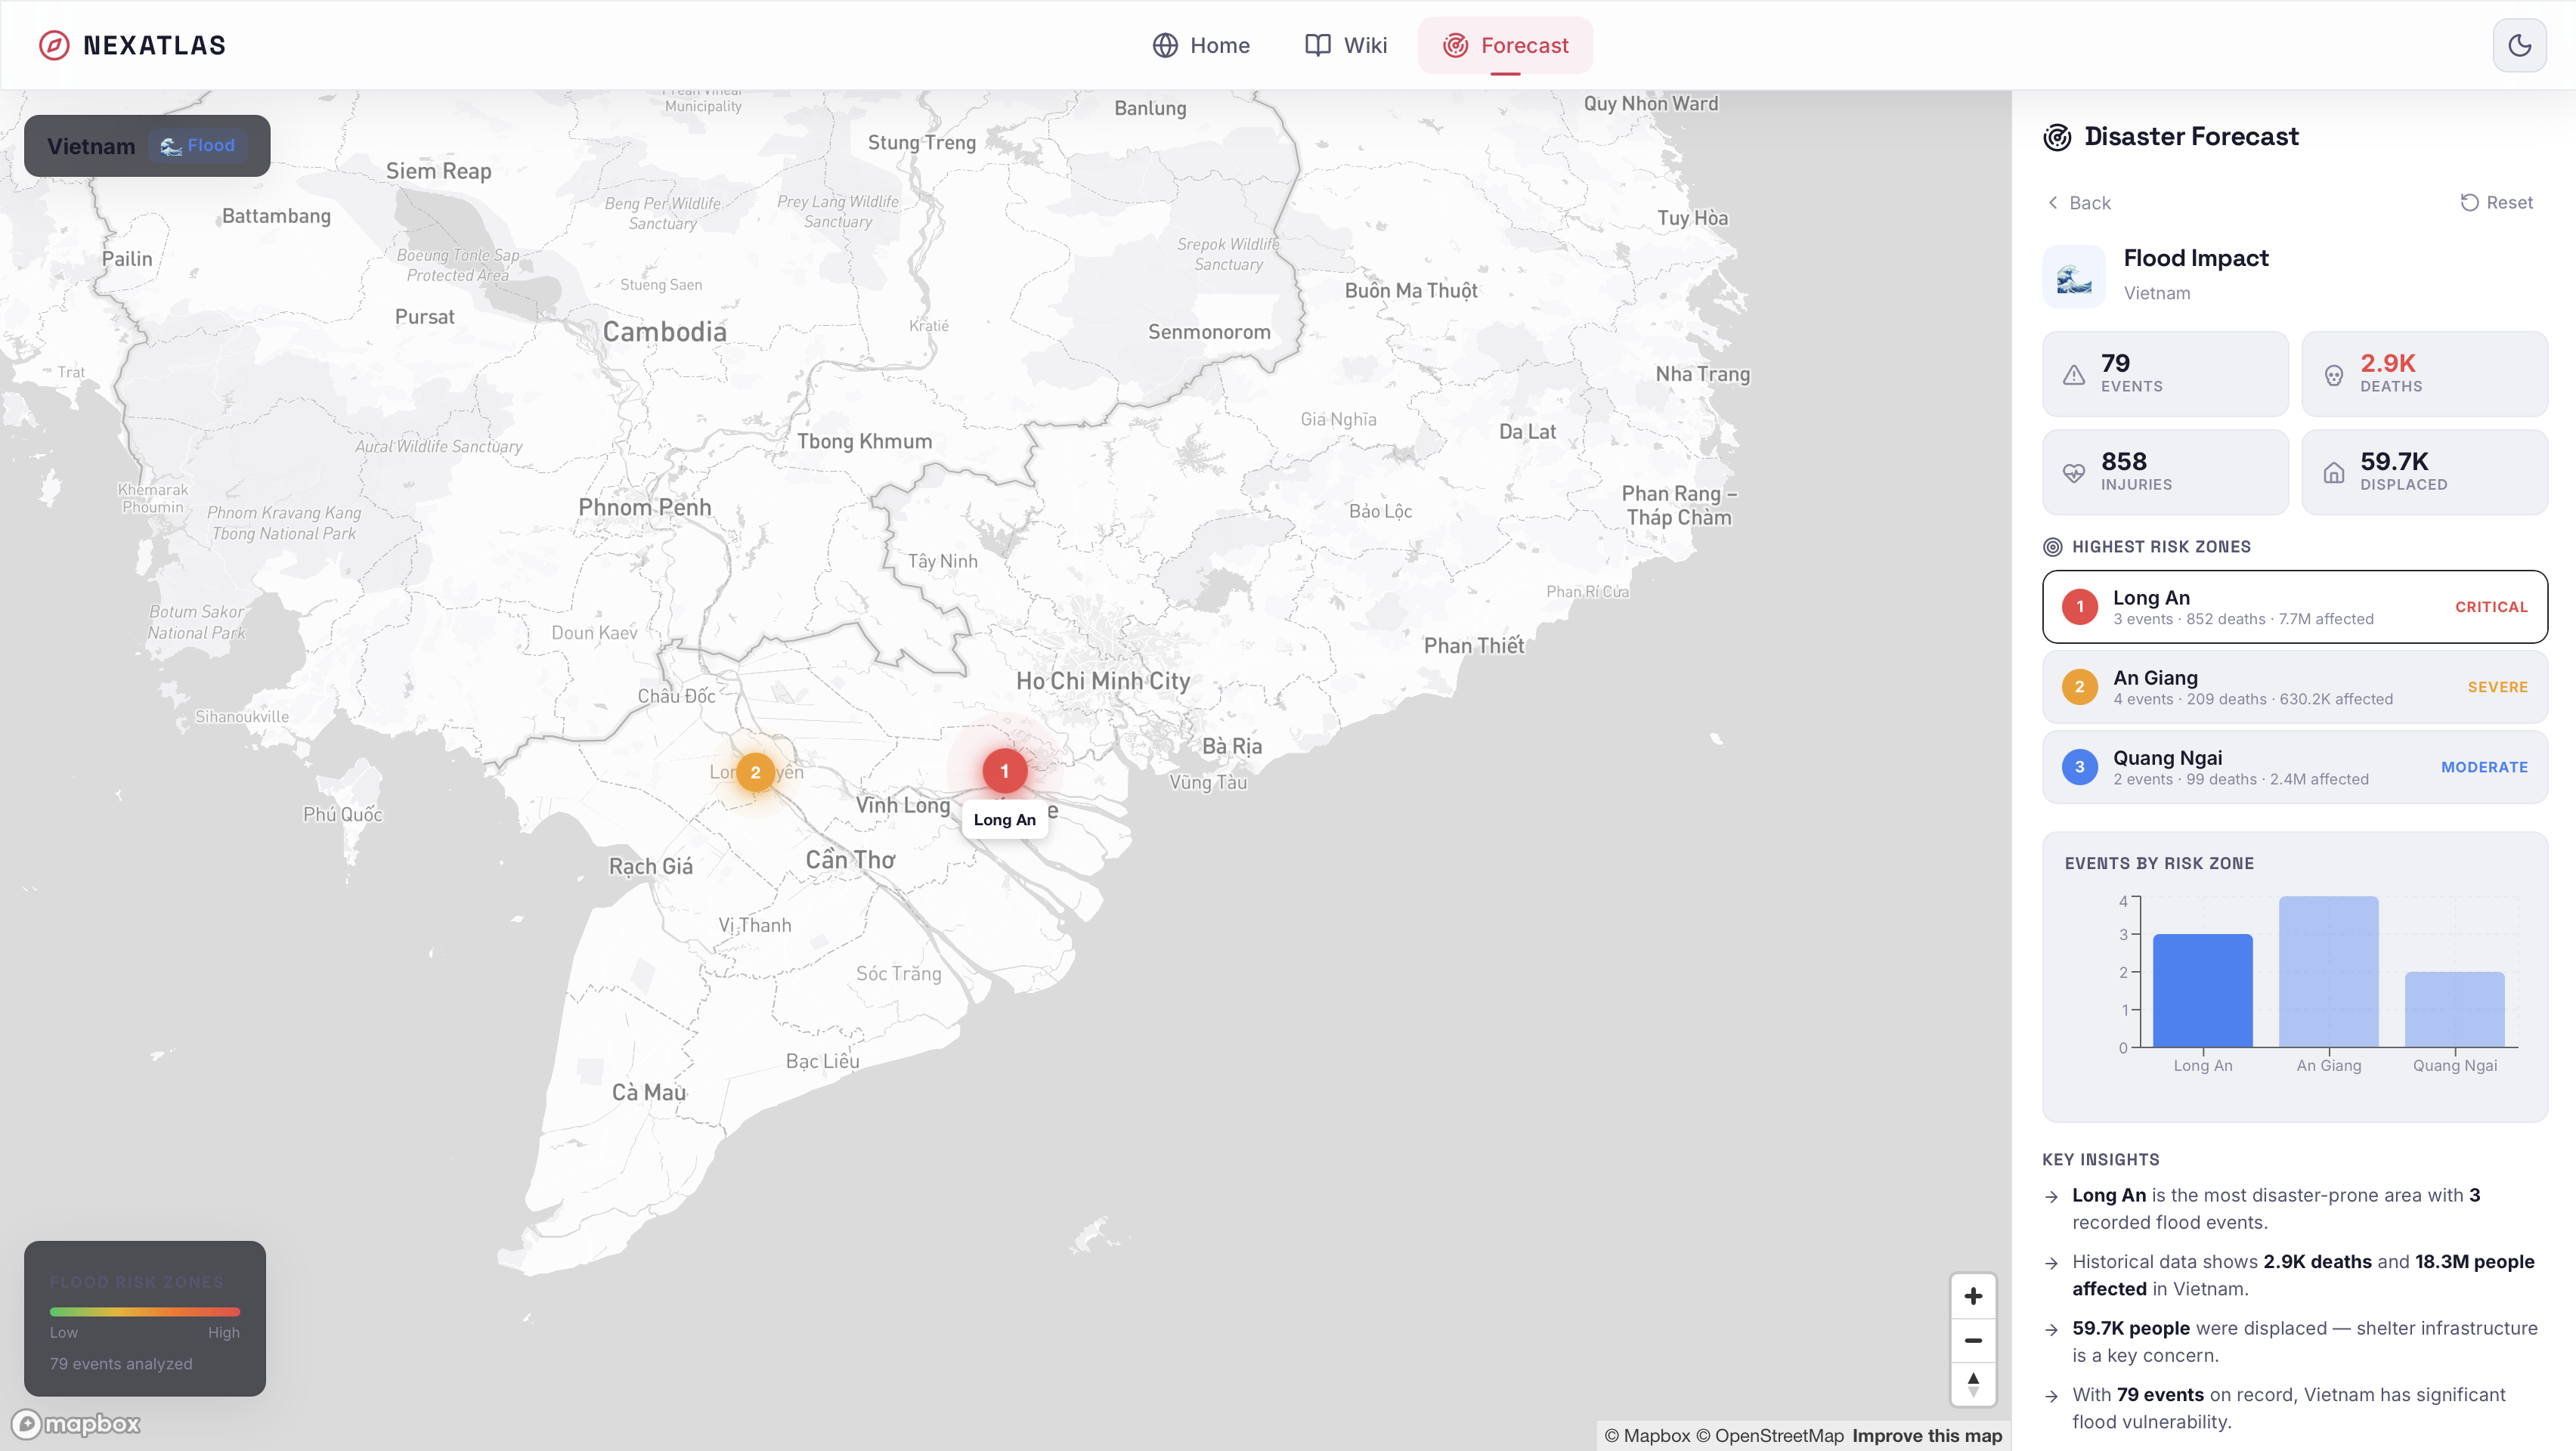This screenshot has height=1451, width=2576.
Task: Click the red Long An map marker
Action: (1004, 771)
